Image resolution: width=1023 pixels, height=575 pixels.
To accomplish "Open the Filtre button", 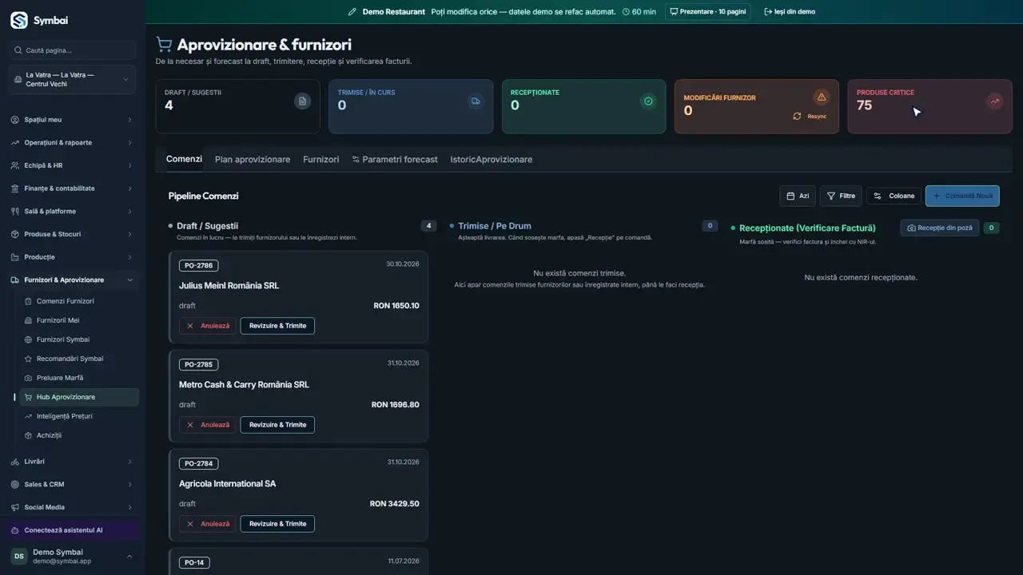I will (841, 196).
